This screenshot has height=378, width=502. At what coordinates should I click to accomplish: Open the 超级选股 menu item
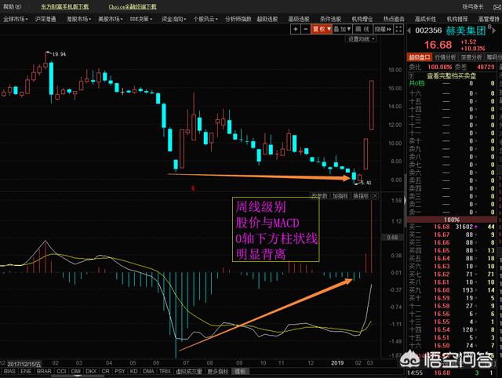point(267,19)
